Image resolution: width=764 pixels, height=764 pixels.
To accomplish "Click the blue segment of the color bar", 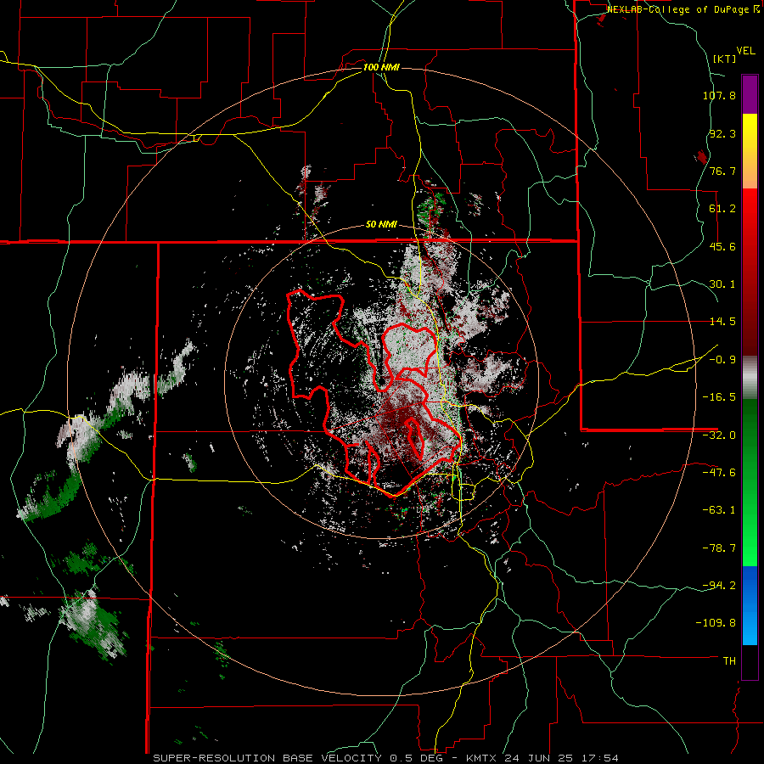I will [x=750, y=605].
